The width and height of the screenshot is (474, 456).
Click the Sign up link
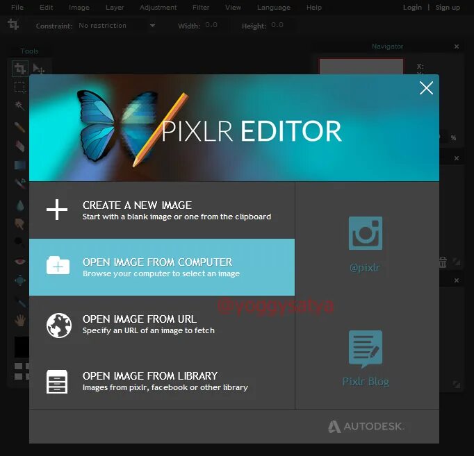(448, 7)
